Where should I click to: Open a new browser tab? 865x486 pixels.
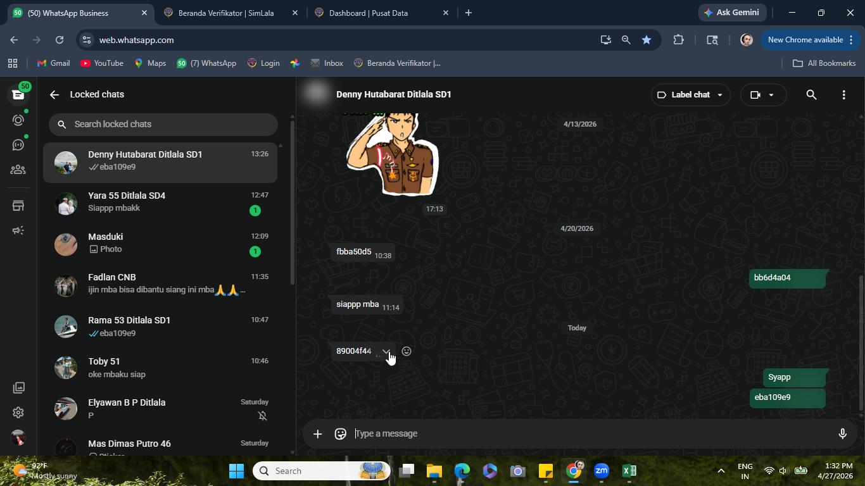pyautogui.click(x=469, y=13)
